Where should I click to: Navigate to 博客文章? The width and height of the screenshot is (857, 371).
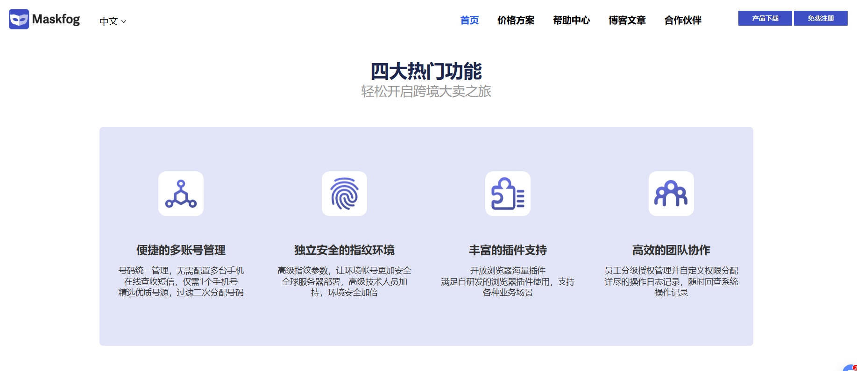click(x=627, y=20)
